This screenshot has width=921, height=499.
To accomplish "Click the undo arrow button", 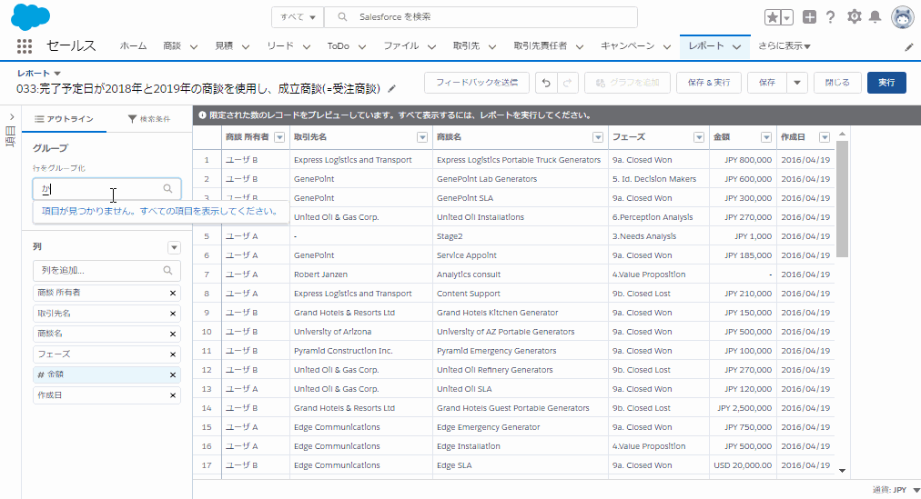I will 546,83.
